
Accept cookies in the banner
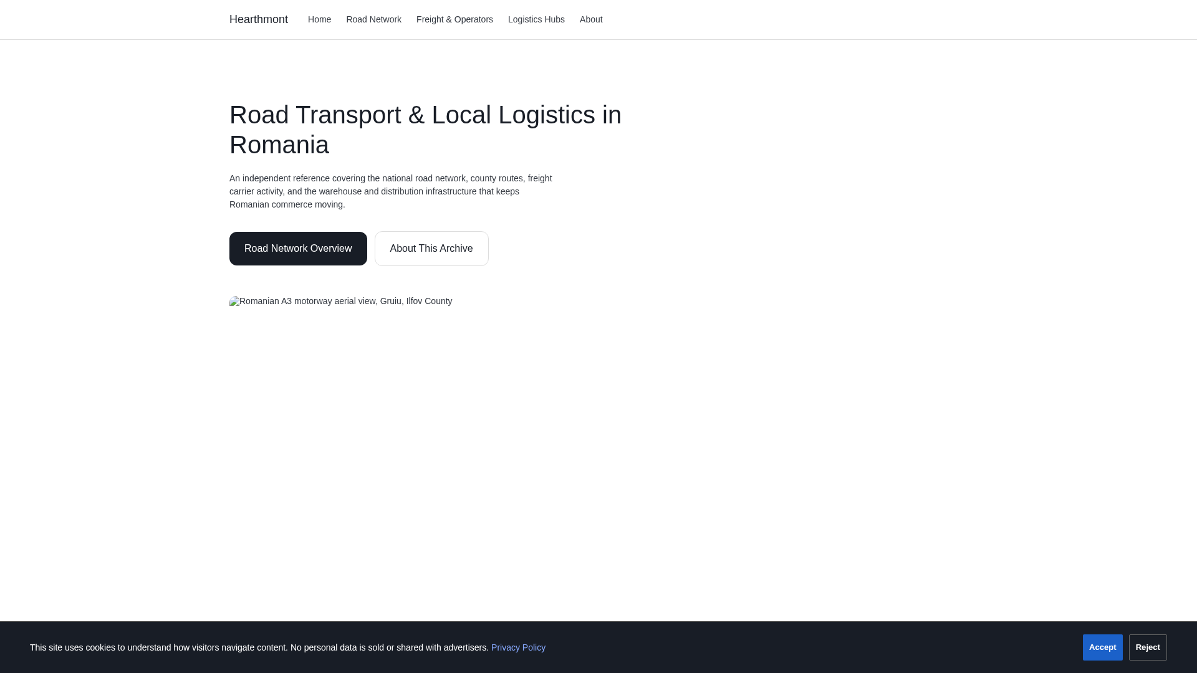1102,647
